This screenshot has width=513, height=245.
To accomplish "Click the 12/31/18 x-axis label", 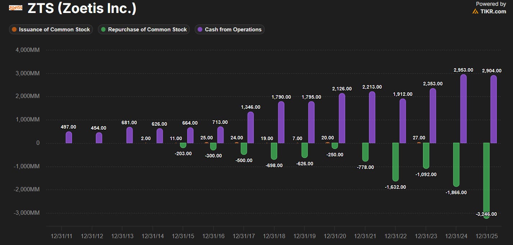I will pyautogui.click(x=274, y=236).
